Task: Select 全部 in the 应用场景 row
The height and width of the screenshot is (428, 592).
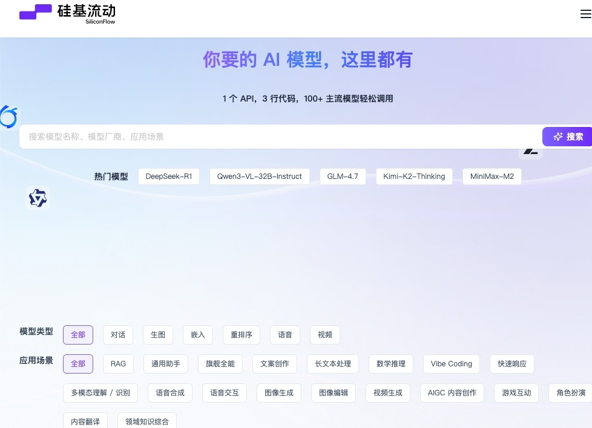Action: click(x=78, y=364)
